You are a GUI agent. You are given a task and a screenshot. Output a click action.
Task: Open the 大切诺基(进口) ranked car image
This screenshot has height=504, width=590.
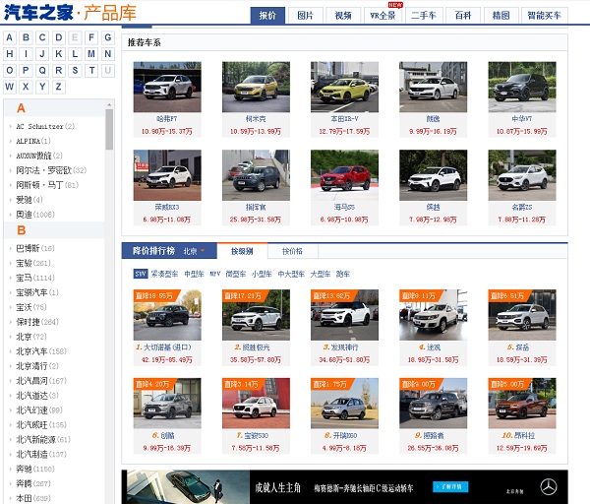pyautogui.click(x=167, y=315)
